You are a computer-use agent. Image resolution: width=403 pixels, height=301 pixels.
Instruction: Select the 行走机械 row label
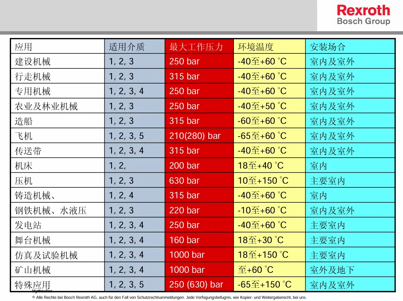33,76
